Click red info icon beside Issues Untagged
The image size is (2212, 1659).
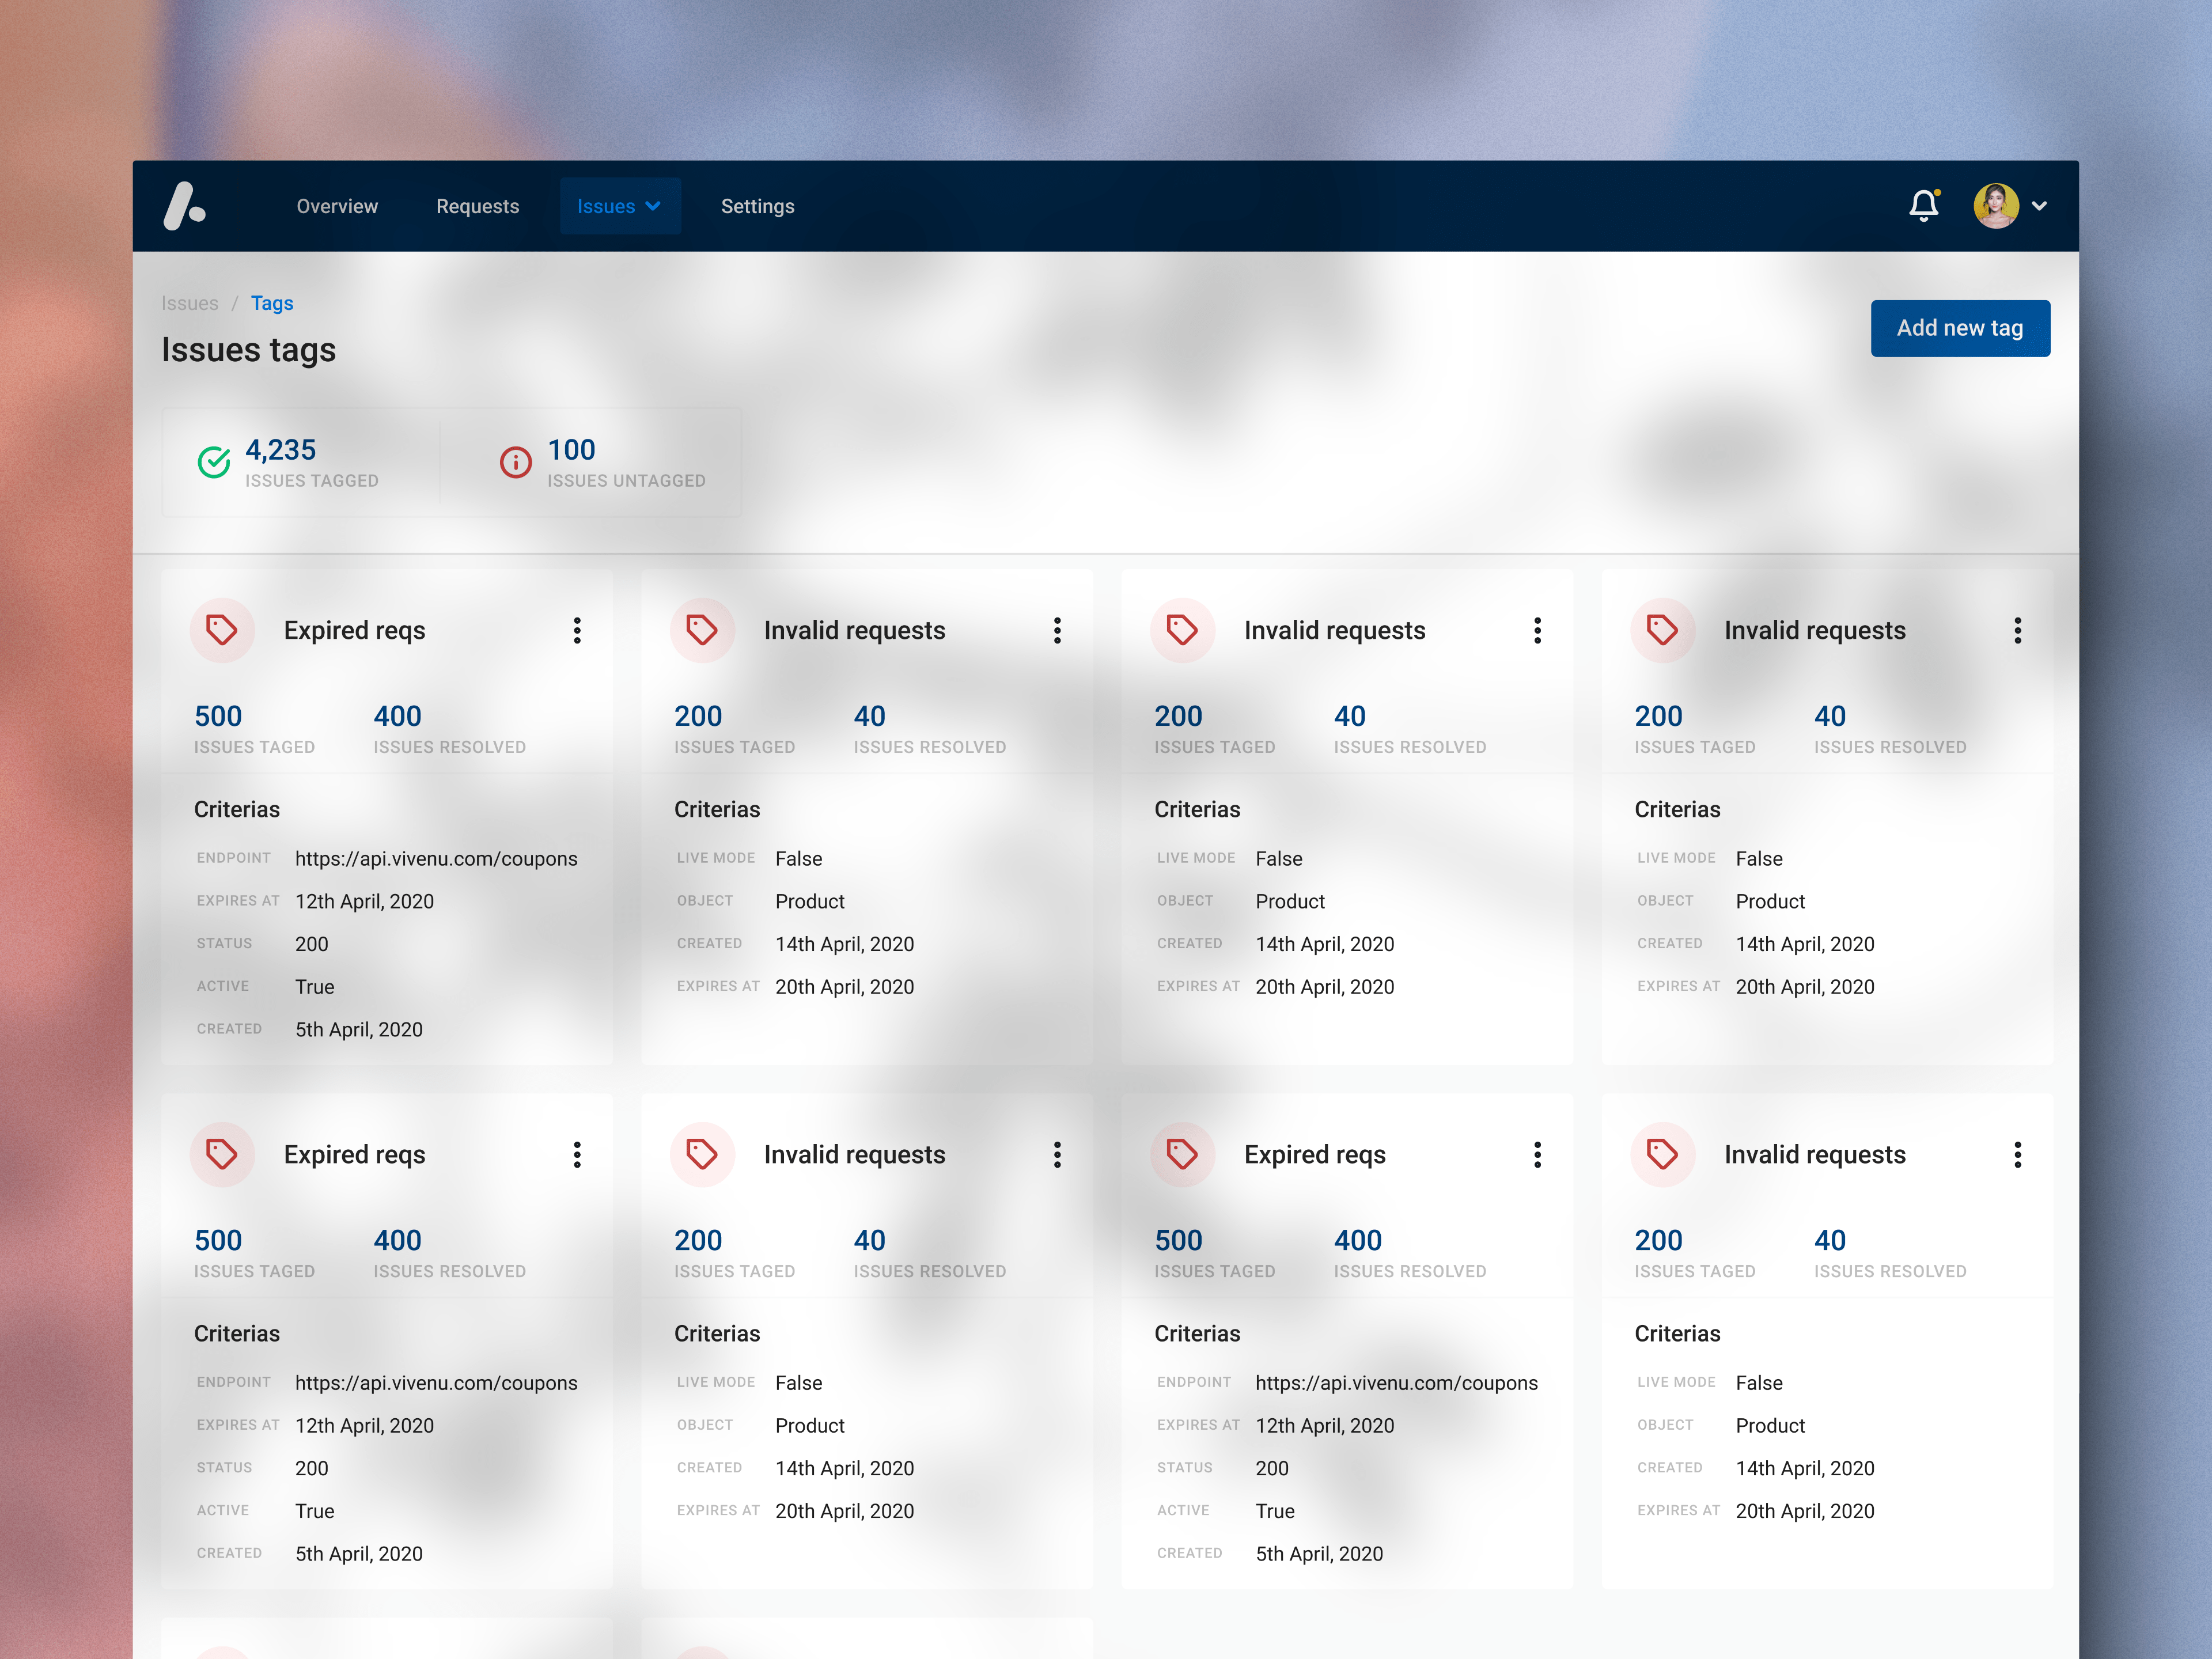coord(516,462)
